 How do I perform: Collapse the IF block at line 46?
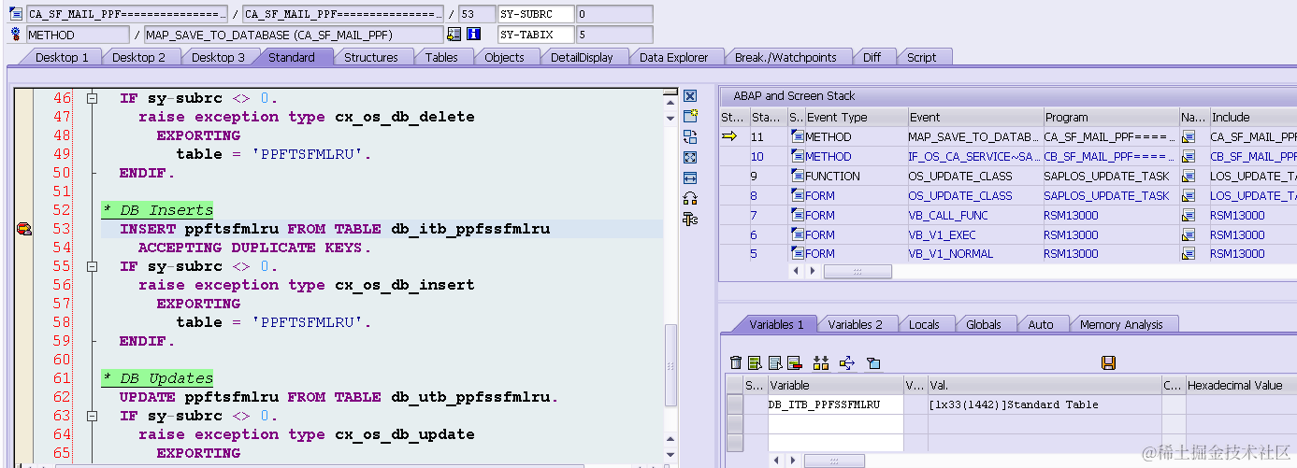coord(92,98)
